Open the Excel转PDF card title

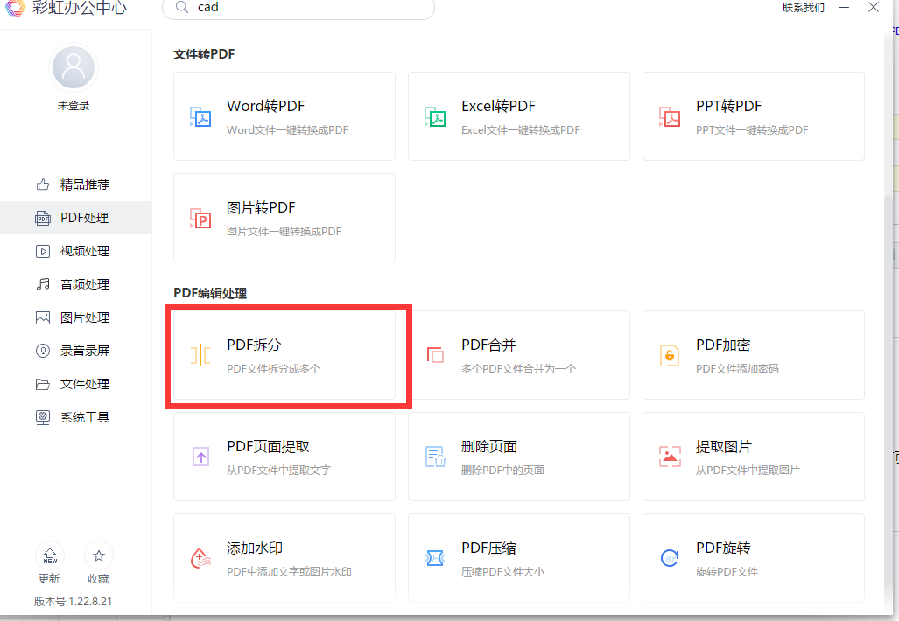498,106
